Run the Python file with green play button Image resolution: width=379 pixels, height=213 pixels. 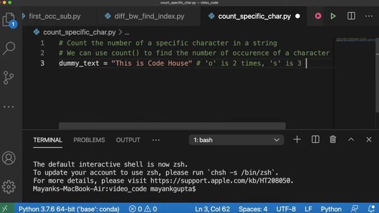pyautogui.click(x=333, y=16)
